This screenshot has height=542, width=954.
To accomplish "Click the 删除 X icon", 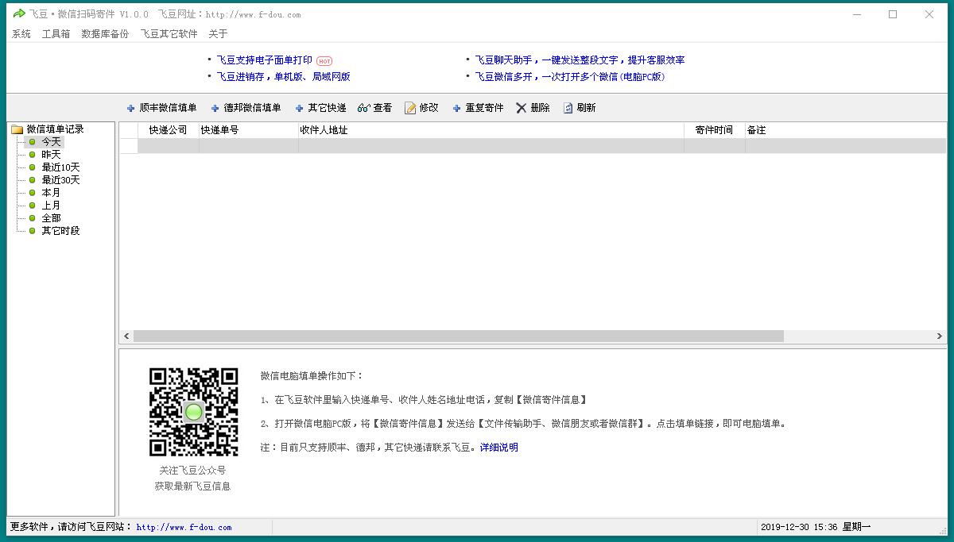I will pos(522,108).
